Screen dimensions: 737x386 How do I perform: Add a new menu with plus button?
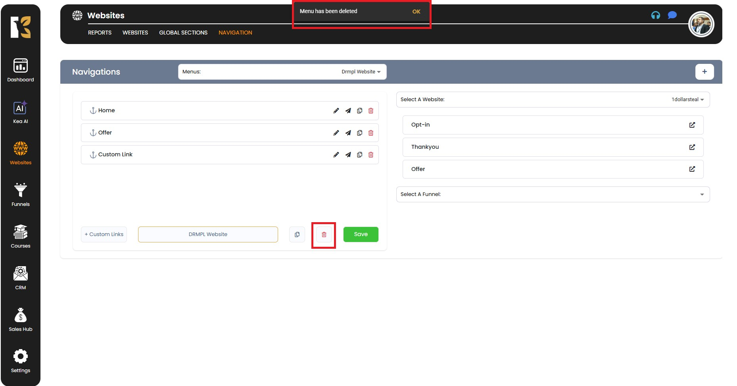coord(704,72)
